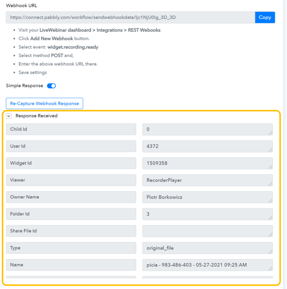287x289 pixels.
Task: Click the Child Id value field showing 0
Action: (x=207, y=129)
